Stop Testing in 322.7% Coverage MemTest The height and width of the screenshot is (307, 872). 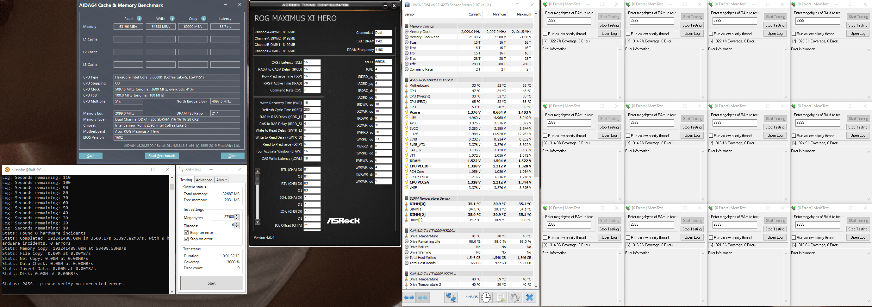pyautogui.click(x=609, y=25)
